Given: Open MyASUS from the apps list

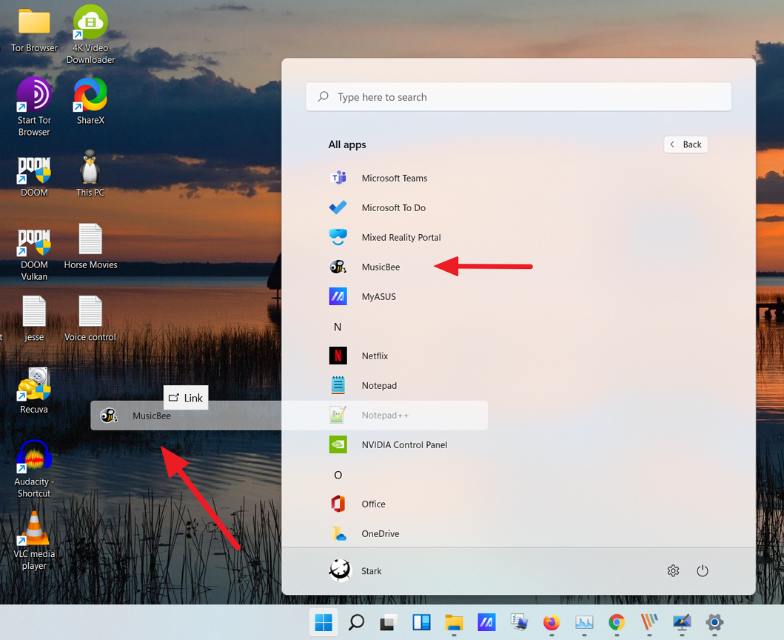Looking at the screenshot, I should point(378,296).
